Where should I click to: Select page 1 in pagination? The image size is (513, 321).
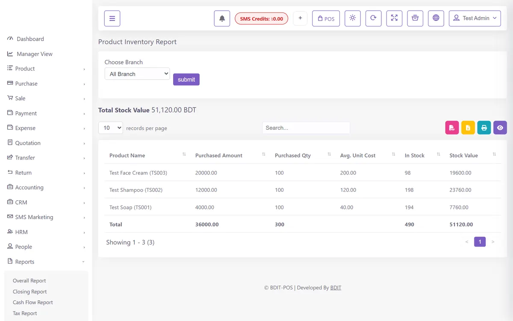point(480,242)
